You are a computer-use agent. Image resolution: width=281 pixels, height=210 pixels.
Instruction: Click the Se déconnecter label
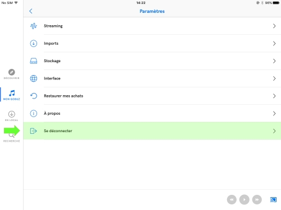pyautogui.click(x=58, y=131)
